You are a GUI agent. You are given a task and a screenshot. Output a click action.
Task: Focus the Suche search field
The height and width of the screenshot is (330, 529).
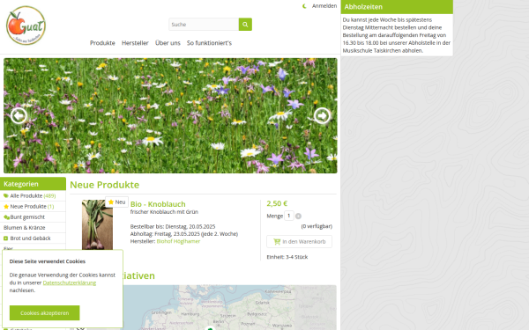[204, 25]
